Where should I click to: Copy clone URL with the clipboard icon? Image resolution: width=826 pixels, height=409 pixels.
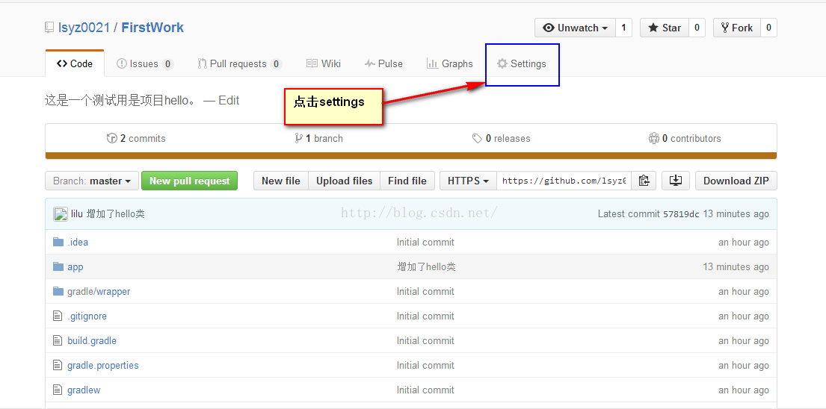[643, 181]
